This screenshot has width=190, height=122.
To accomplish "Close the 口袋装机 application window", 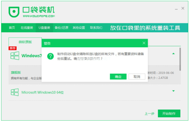I will click(183, 9).
